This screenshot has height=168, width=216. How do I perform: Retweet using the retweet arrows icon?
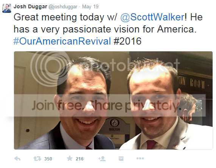click(37, 159)
